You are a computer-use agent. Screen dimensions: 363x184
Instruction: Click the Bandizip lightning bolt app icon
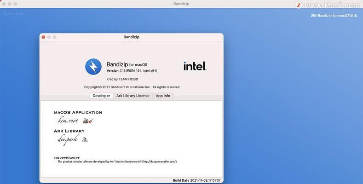click(93, 67)
